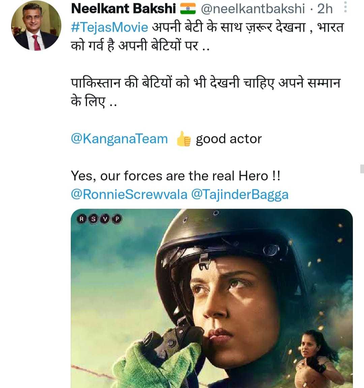364x388 pixels.
Task: Open the @RonnieScrewvala profile mention
Action: (x=129, y=195)
